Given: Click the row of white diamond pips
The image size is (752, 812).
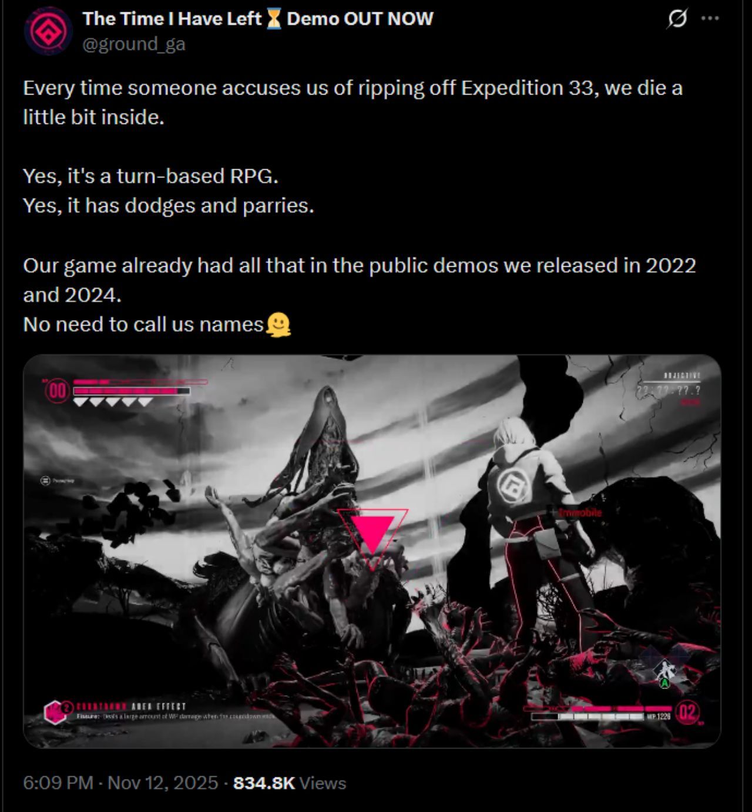Looking at the screenshot, I should [x=113, y=402].
